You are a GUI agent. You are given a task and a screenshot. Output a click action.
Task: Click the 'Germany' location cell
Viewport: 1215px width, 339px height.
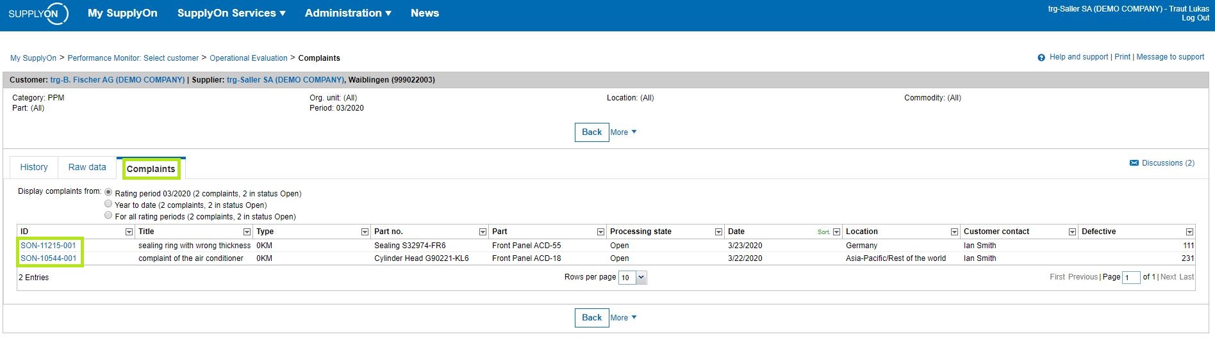tap(862, 246)
